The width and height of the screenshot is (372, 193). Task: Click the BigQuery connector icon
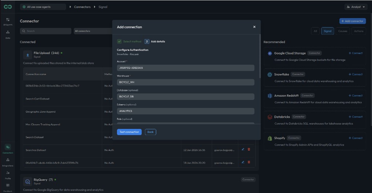[x=28, y=182]
